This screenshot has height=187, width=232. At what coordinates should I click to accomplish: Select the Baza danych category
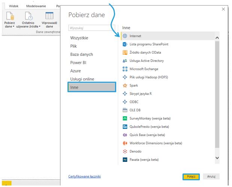click(x=81, y=54)
